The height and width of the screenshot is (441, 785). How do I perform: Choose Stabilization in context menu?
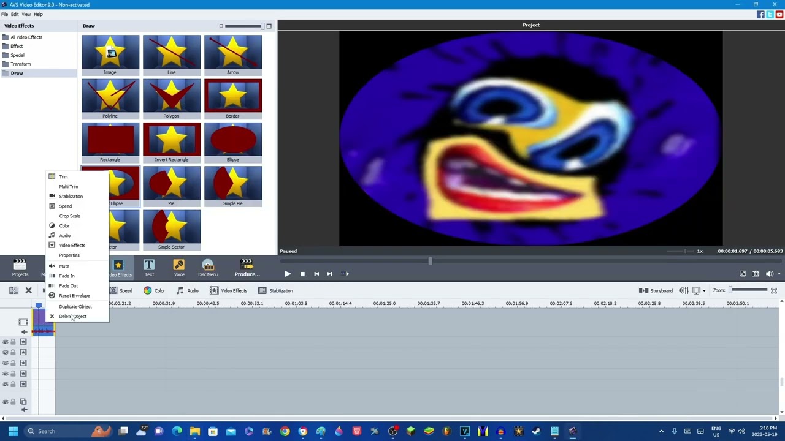point(77,197)
